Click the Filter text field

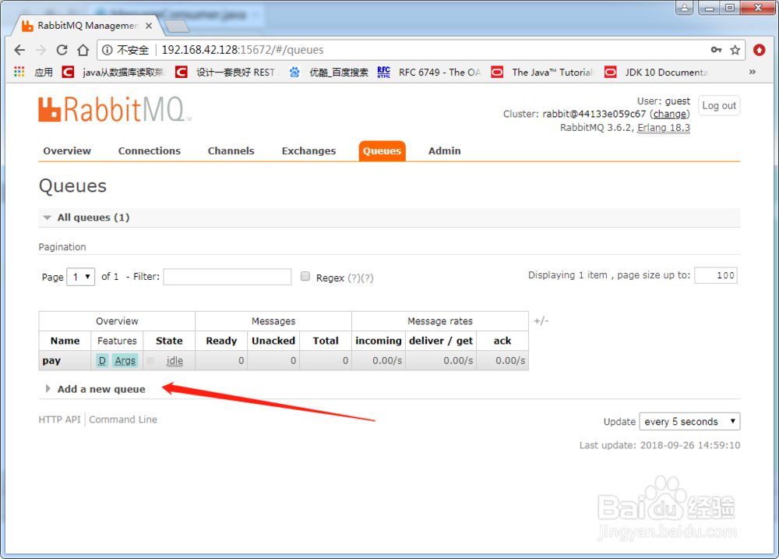tap(227, 277)
